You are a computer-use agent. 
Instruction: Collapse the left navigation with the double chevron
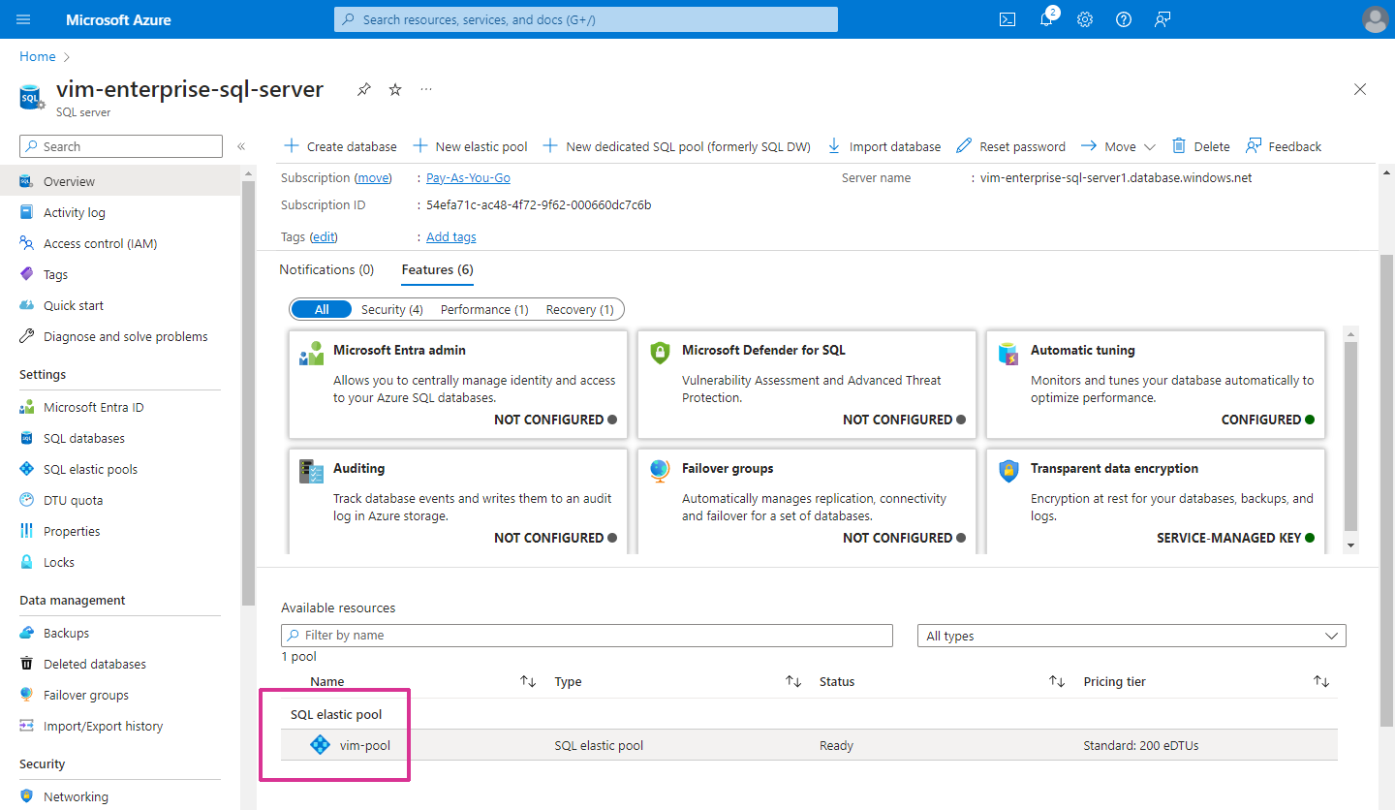pos(241,146)
